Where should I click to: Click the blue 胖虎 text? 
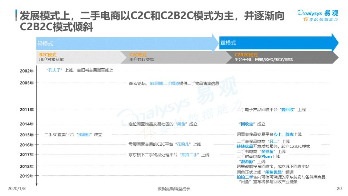289,134
